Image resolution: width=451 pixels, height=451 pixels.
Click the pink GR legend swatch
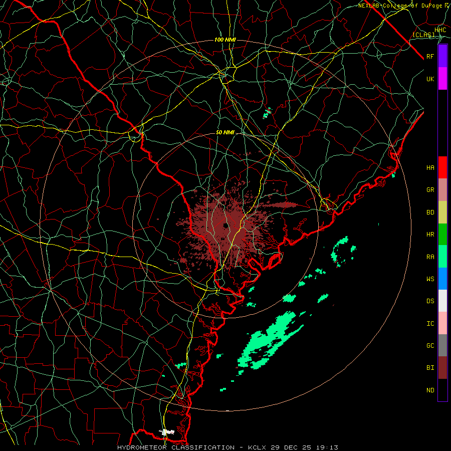442,190
